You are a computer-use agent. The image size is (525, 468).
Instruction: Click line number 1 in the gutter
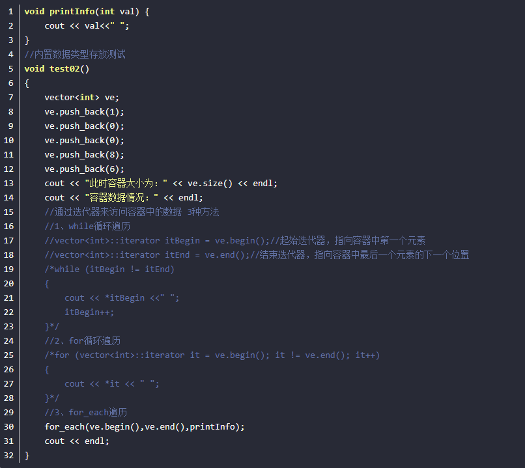click(x=10, y=12)
